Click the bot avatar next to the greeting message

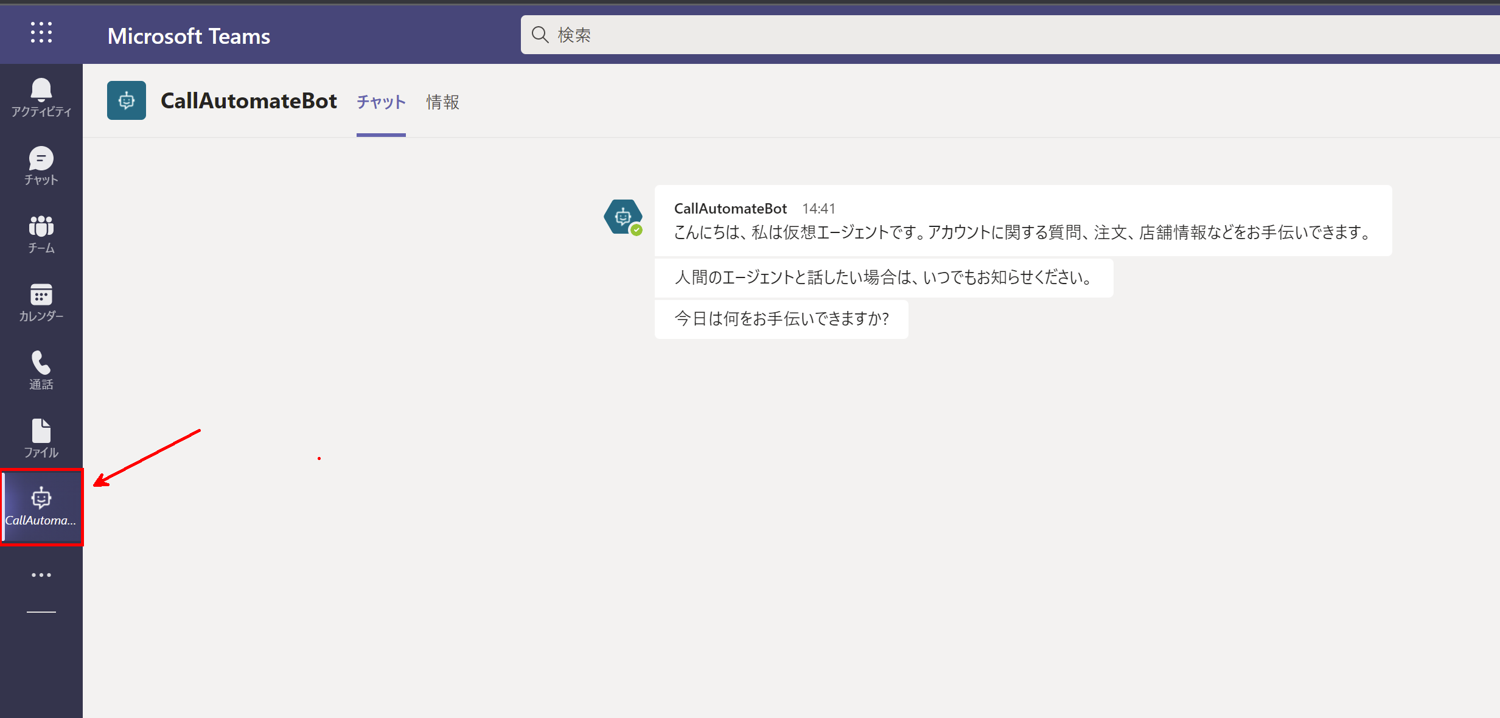click(623, 217)
